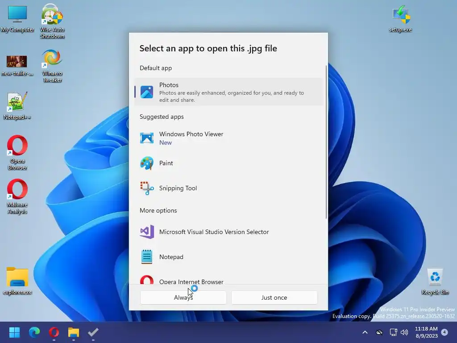Select explorer.exe folder on desktop

(x=17, y=281)
